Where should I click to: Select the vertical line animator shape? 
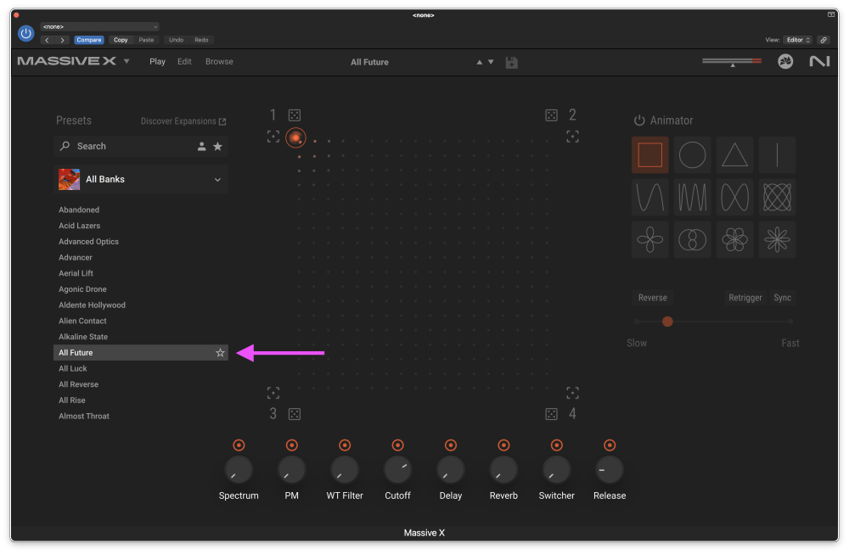pos(777,154)
